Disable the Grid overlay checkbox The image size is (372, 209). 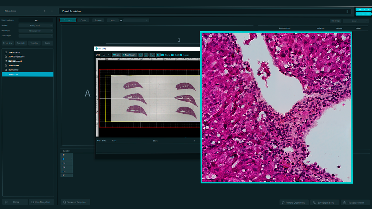[172, 55]
